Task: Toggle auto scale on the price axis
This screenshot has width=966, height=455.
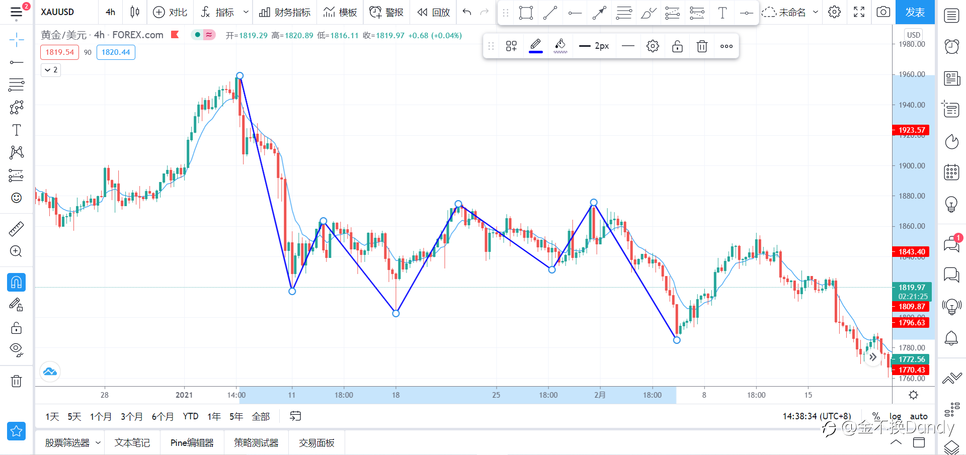Action: click(x=919, y=416)
